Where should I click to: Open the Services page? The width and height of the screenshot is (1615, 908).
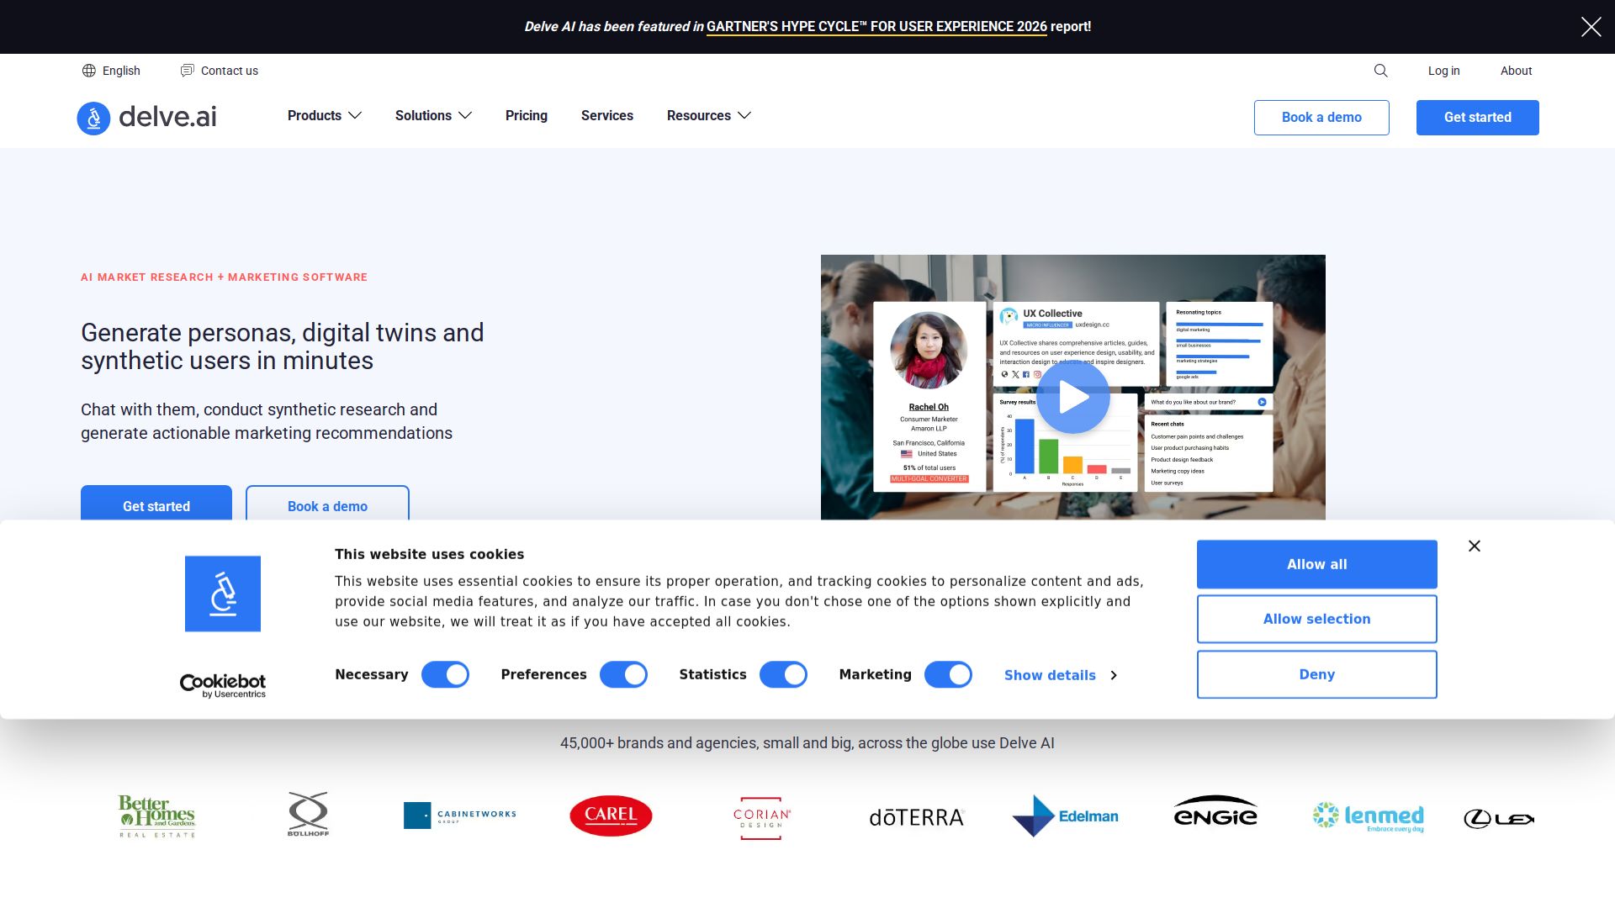point(607,115)
